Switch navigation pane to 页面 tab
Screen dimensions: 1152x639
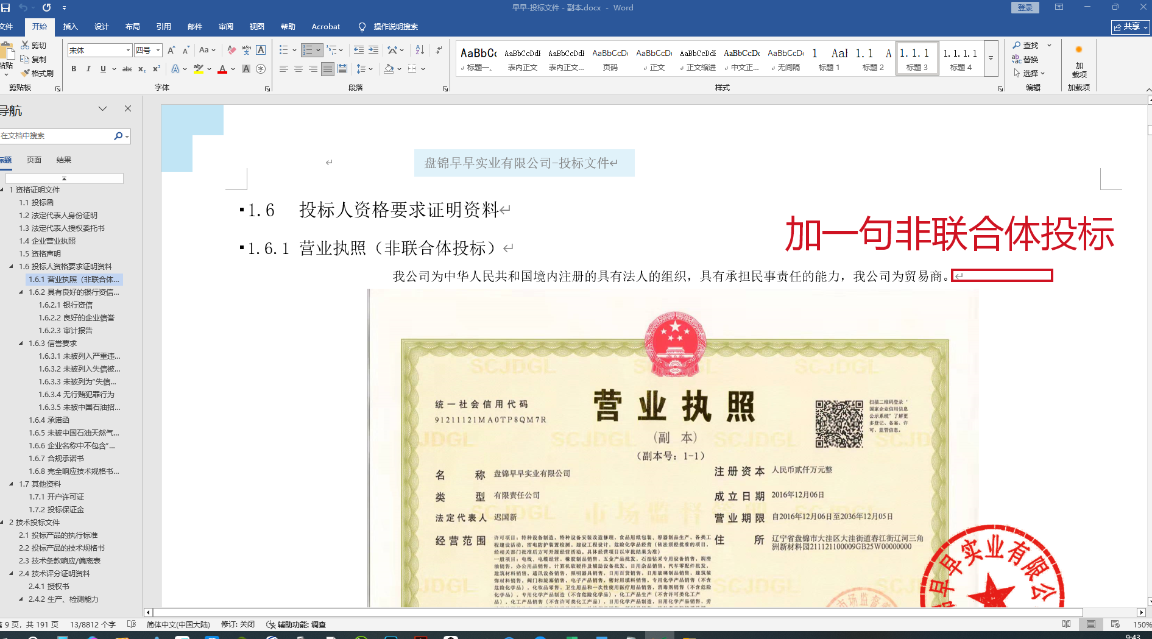click(34, 160)
